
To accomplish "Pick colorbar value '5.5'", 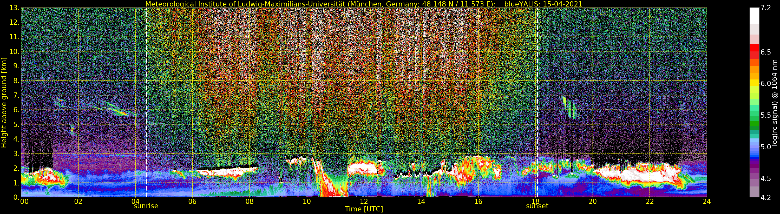I will tap(766, 115).
